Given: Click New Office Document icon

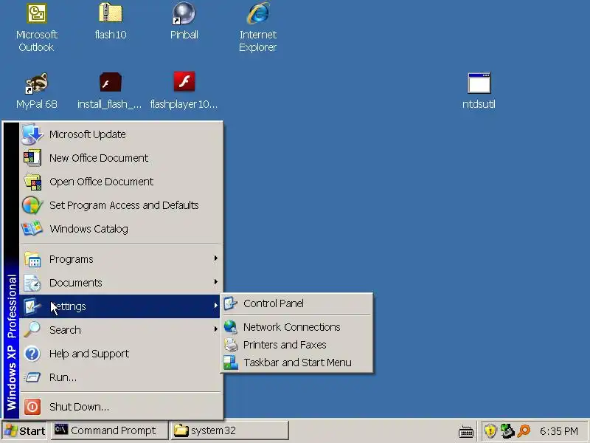Looking at the screenshot, I should pos(32,158).
